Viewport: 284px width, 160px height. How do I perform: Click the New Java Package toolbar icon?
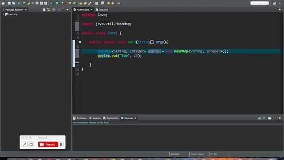tap(70, 3)
